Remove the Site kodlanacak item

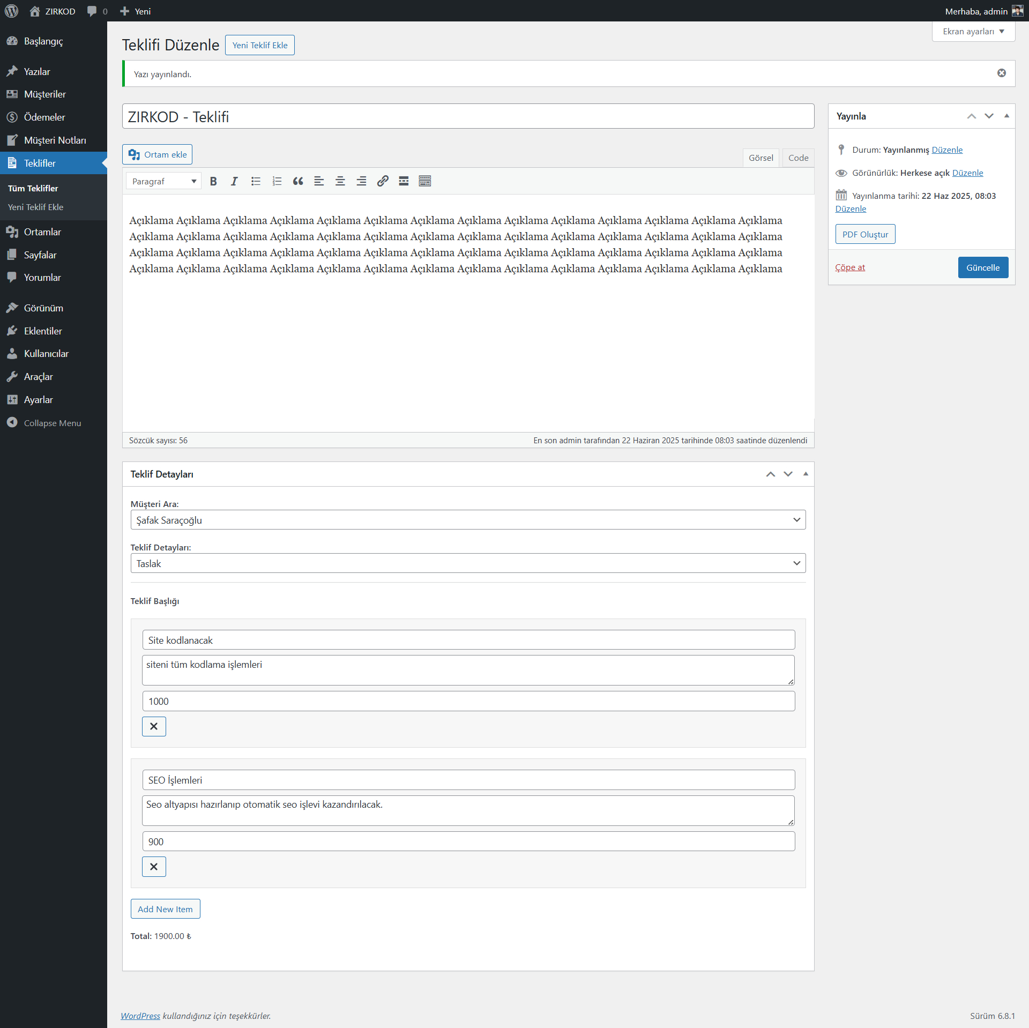coord(154,726)
